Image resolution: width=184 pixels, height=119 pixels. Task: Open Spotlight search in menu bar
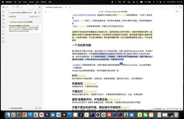(158, 2)
